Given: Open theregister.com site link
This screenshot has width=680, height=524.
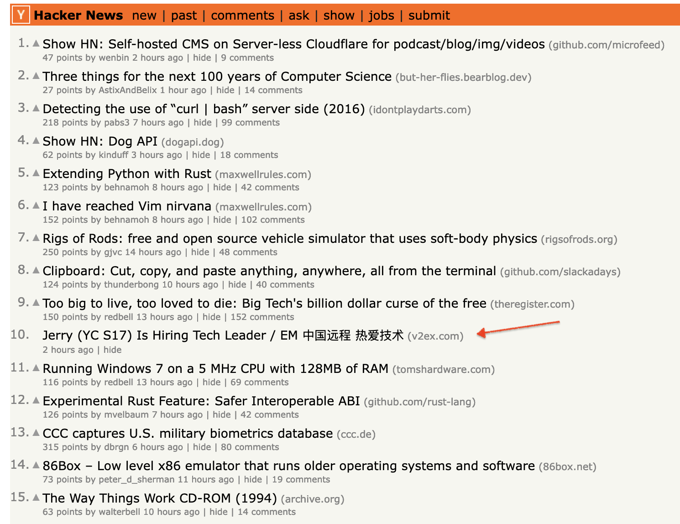Looking at the screenshot, I should [x=532, y=304].
